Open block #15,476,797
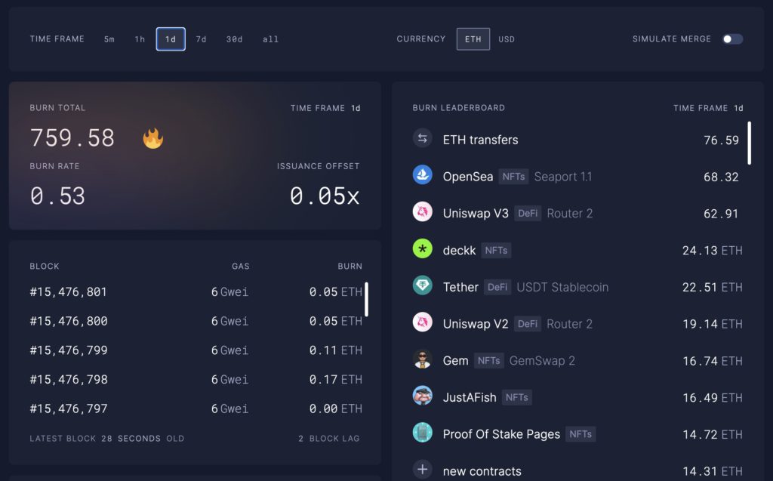Screen dimensions: 773x481 click(x=196, y=409)
